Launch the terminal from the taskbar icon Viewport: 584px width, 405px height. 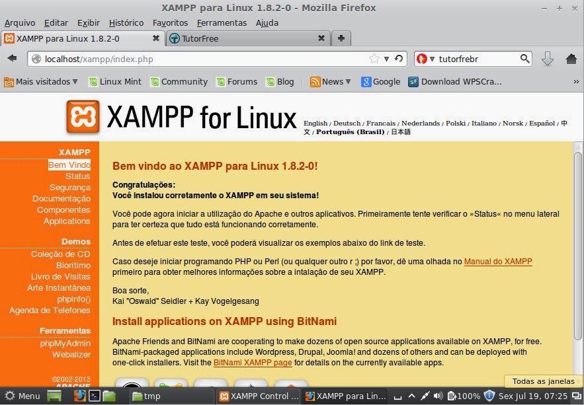point(94,396)
